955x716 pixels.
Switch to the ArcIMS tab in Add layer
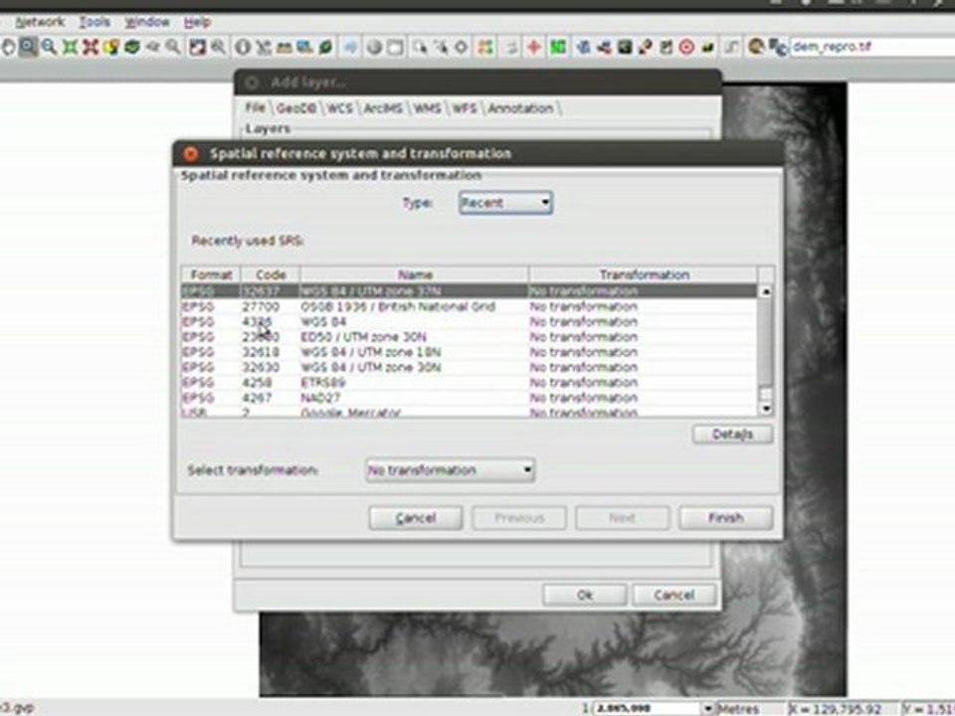pyautogui.click(x=382, y=108)
